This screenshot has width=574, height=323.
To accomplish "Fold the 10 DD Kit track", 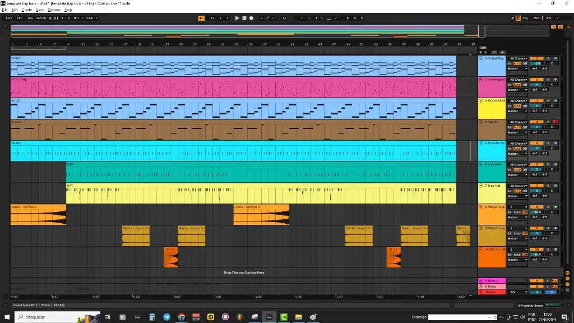I will (x=480, y=250).
